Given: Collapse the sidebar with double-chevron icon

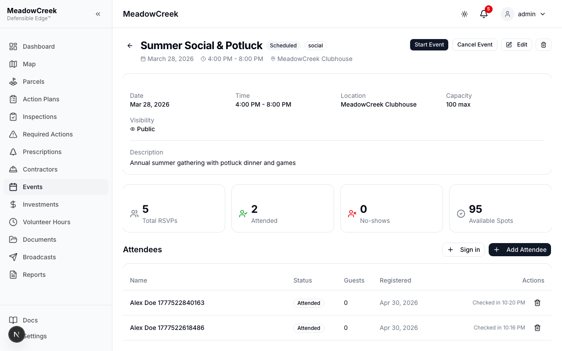Looking at the screenshot, I should [x=98, y=14].
